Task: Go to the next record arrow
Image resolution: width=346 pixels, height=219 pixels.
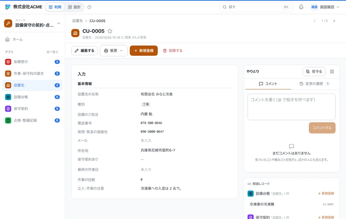Action: pyautogui.click(x=334, y=21)
